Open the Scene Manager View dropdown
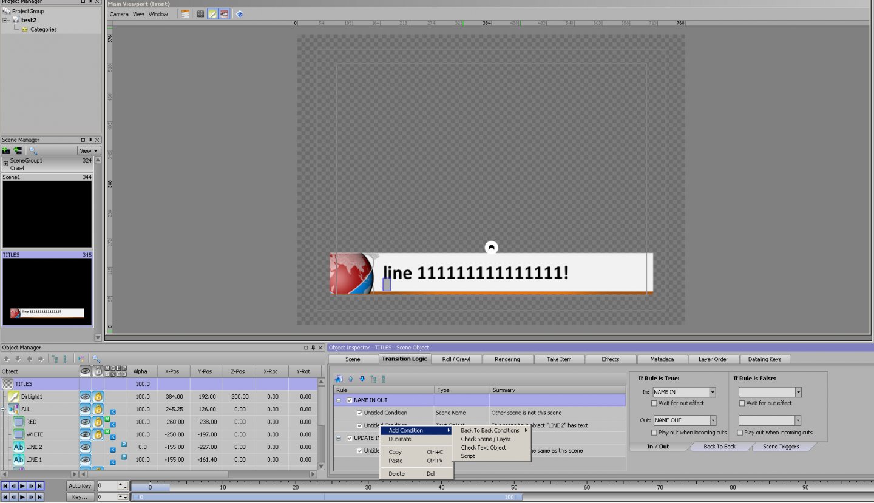Screen dimensions: 874x503 (89, 150)
